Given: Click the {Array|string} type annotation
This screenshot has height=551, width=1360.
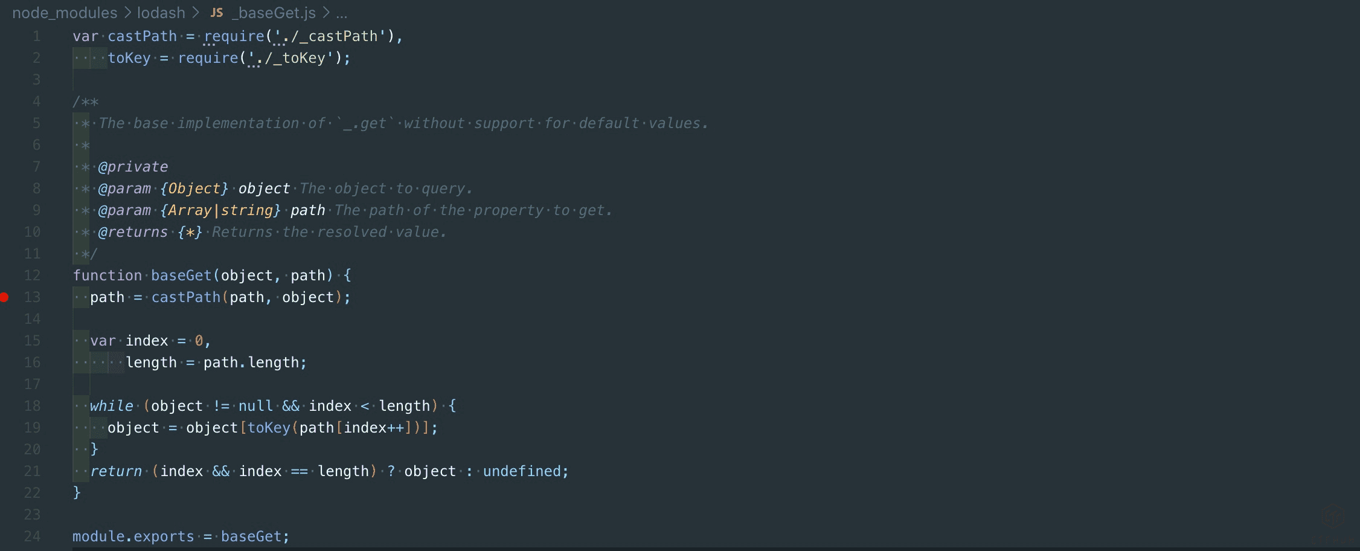Looking at the screenshot, I should tap(220, 210).
